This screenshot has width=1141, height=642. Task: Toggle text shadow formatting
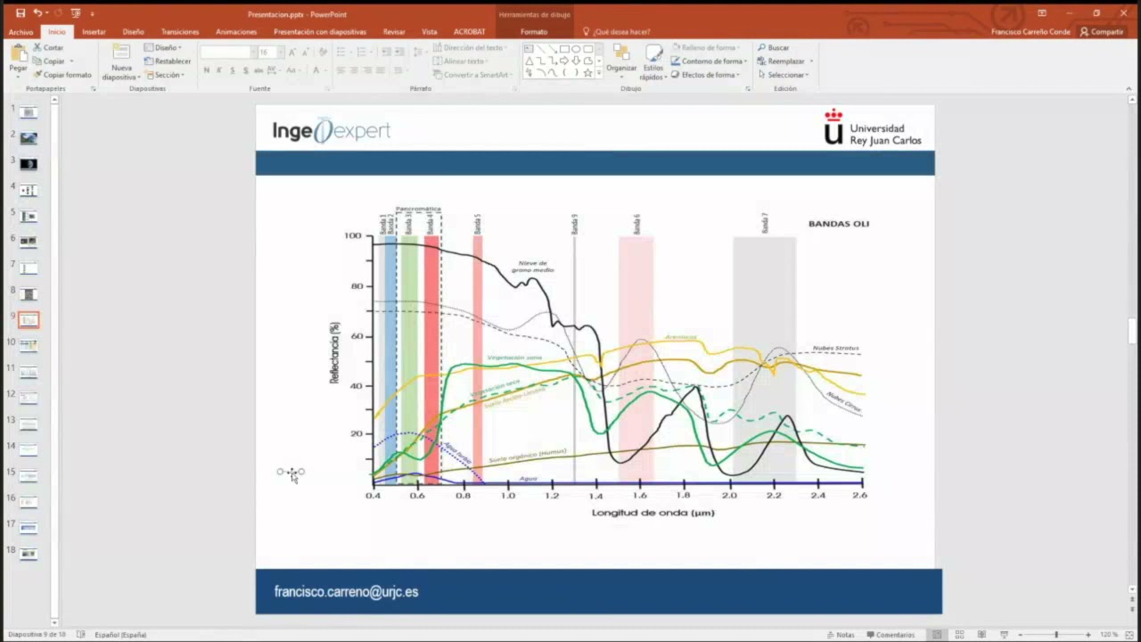tap(245, 70)
